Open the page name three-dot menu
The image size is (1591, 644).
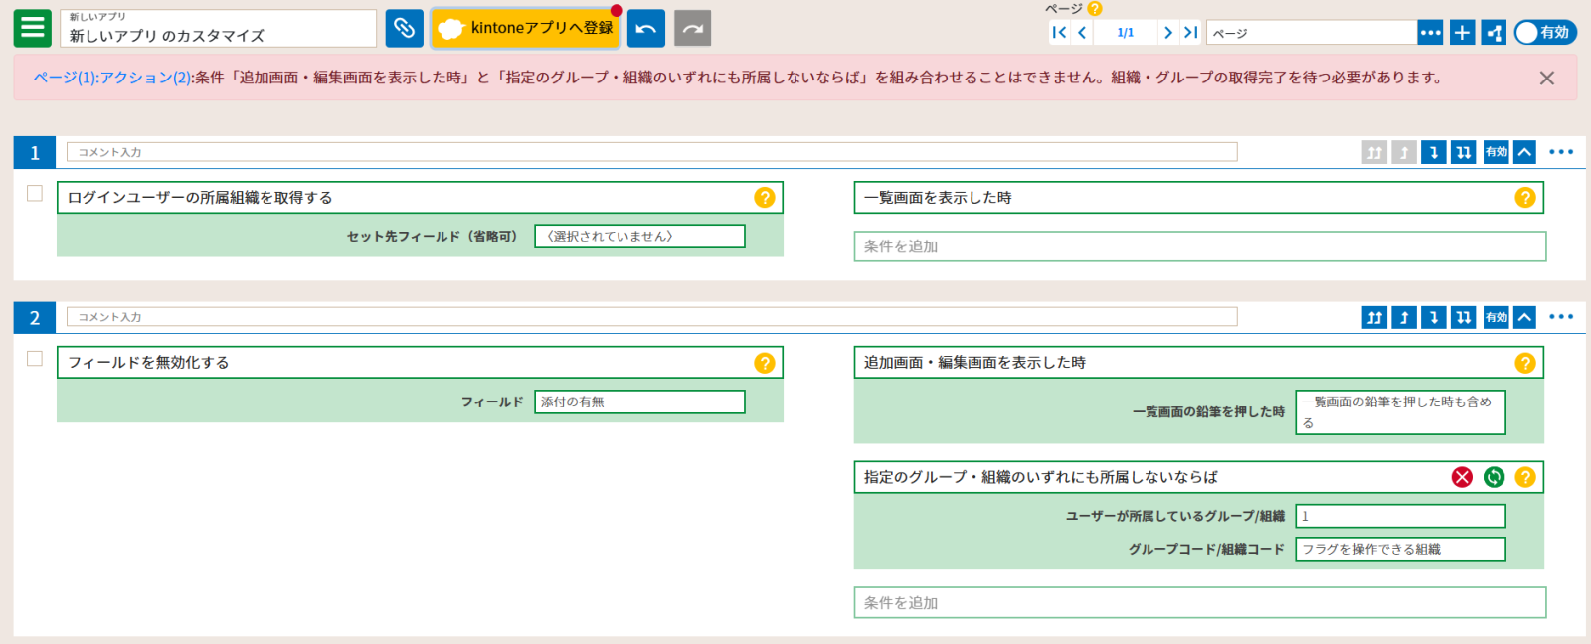pyautogui.click(x=1430, y=33)
